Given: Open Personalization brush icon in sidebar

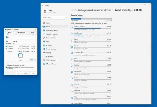Looking at the screenshot, I should [44, 38].
